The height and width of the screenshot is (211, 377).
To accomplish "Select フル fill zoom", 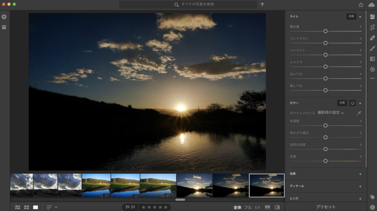I will tap(248, 207).
